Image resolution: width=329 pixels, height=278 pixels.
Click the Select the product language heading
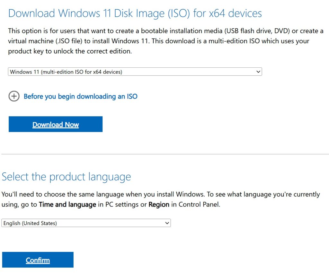[x=66, y=176]
